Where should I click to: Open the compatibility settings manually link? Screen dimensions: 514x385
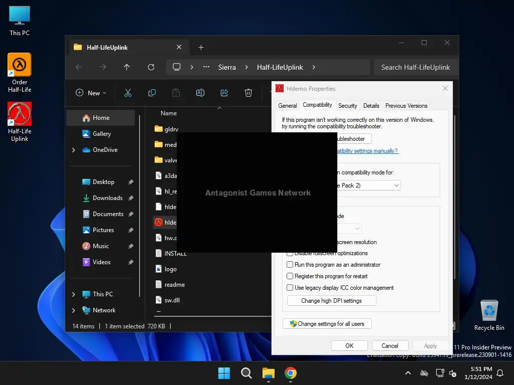pos(368,151)
